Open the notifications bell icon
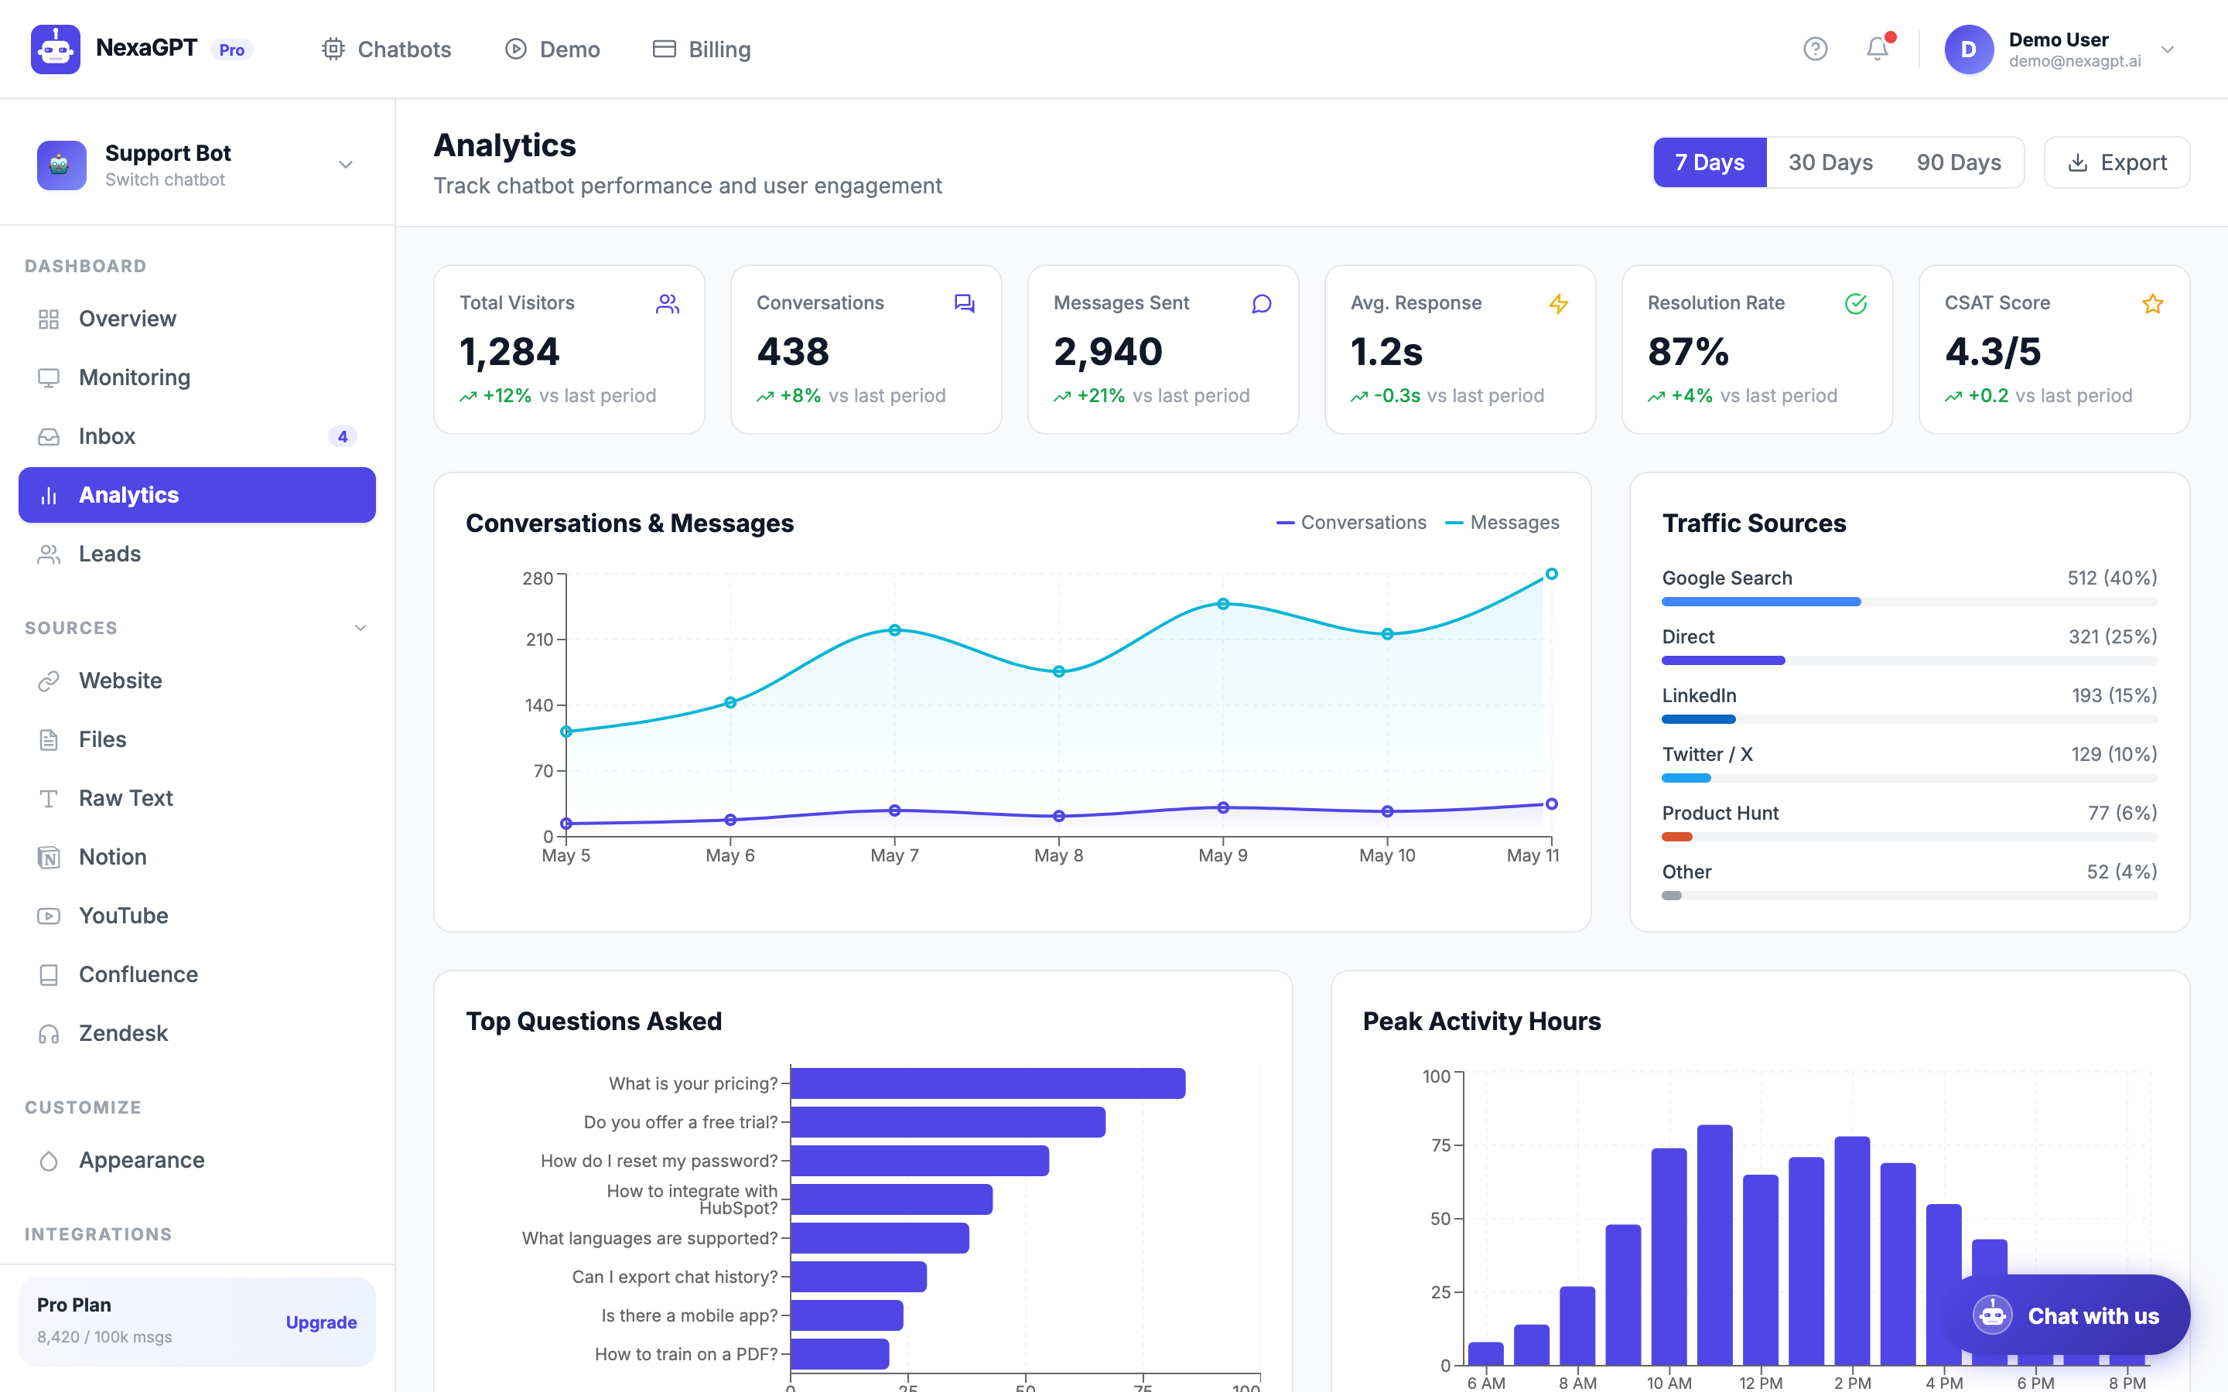This screenshot has height=1392, width=2228. pos(1878,49)
